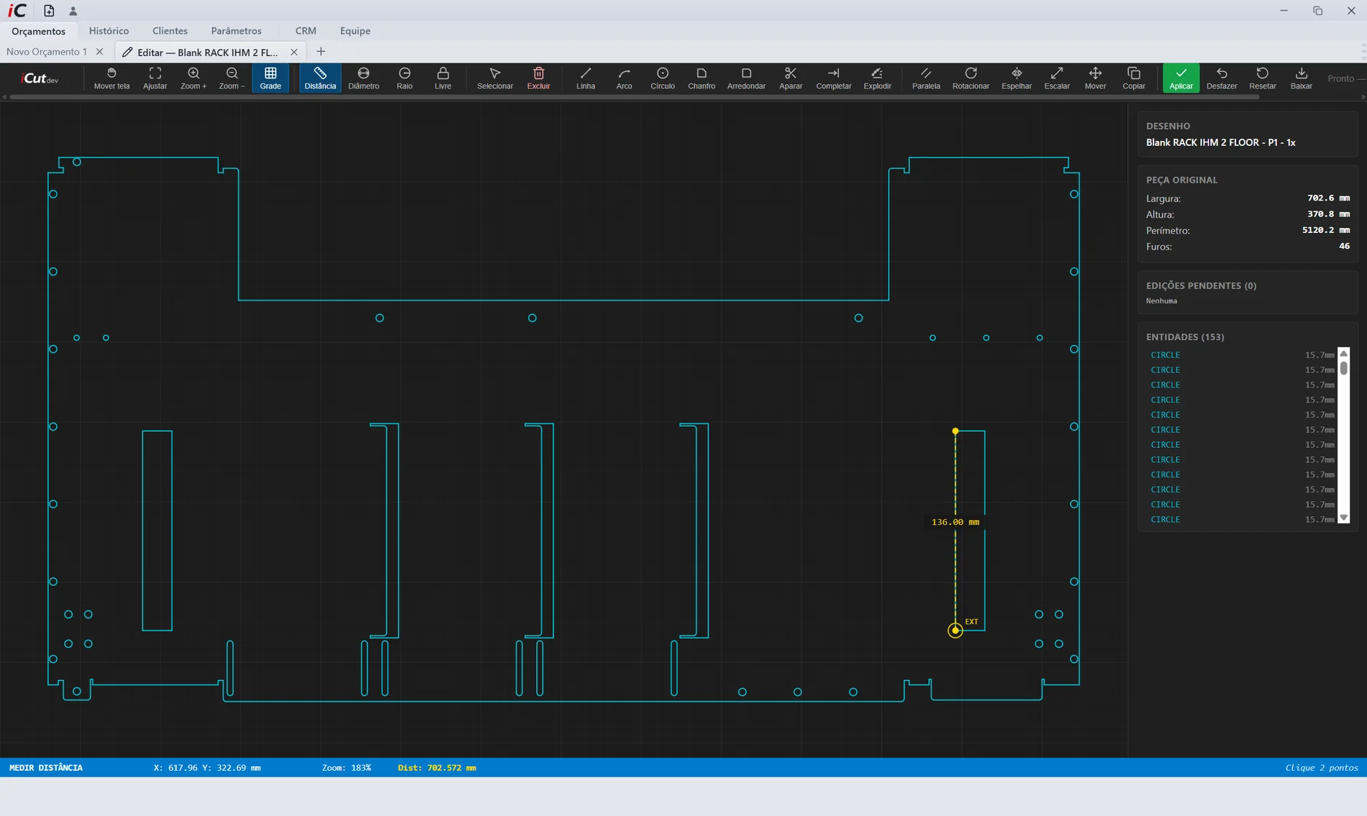Select the Raio measurement tool
The image size is (1367, 816).
pyautogui.click(x=404, y=78)
